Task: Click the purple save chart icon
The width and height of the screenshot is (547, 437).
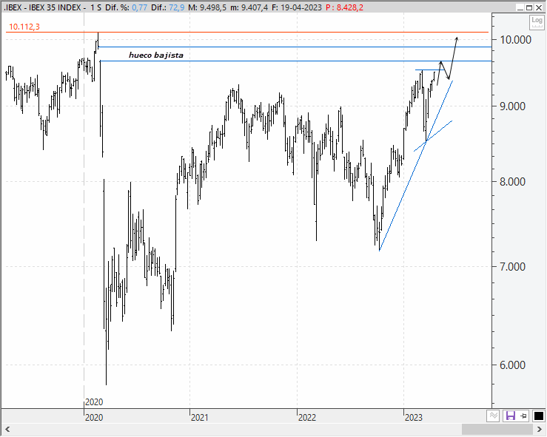Action: [x=511, y=416]
